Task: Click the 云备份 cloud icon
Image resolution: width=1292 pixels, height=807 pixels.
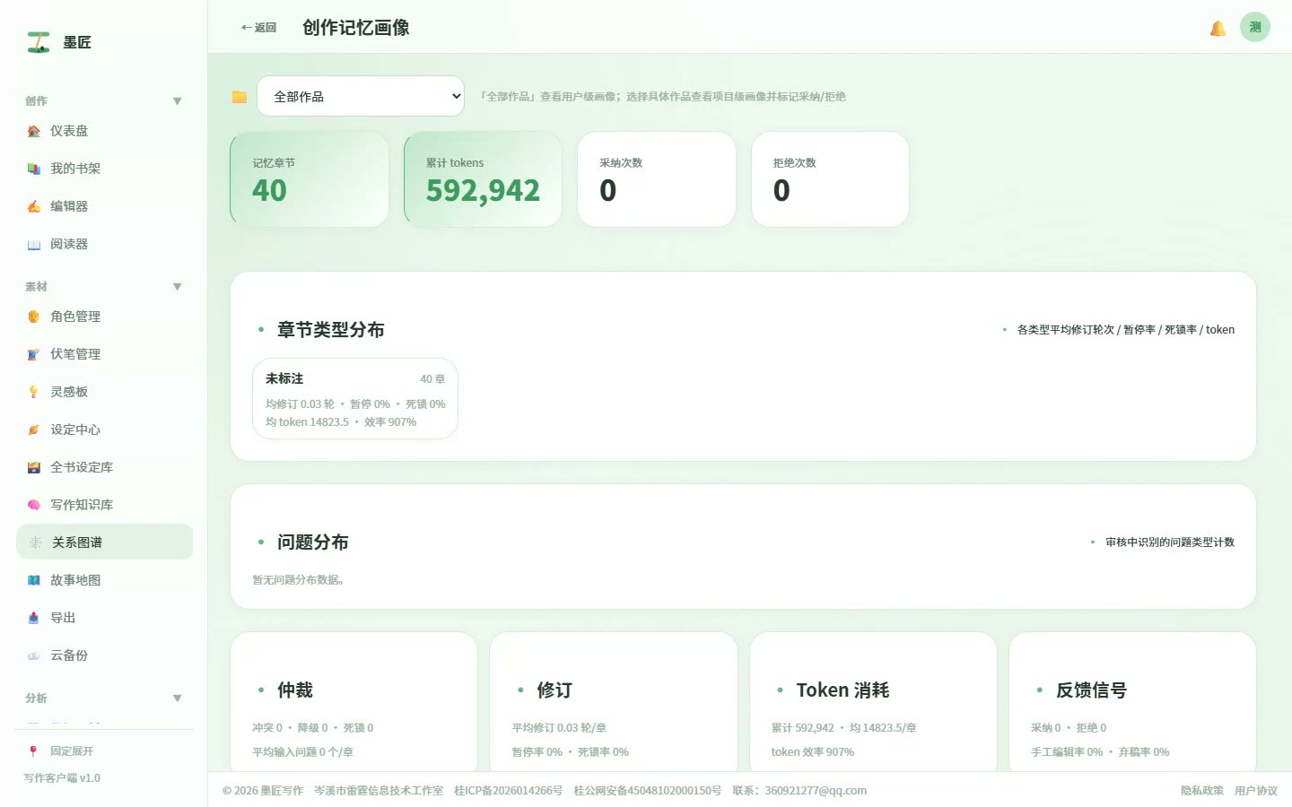Action: [x=34, y=655]
